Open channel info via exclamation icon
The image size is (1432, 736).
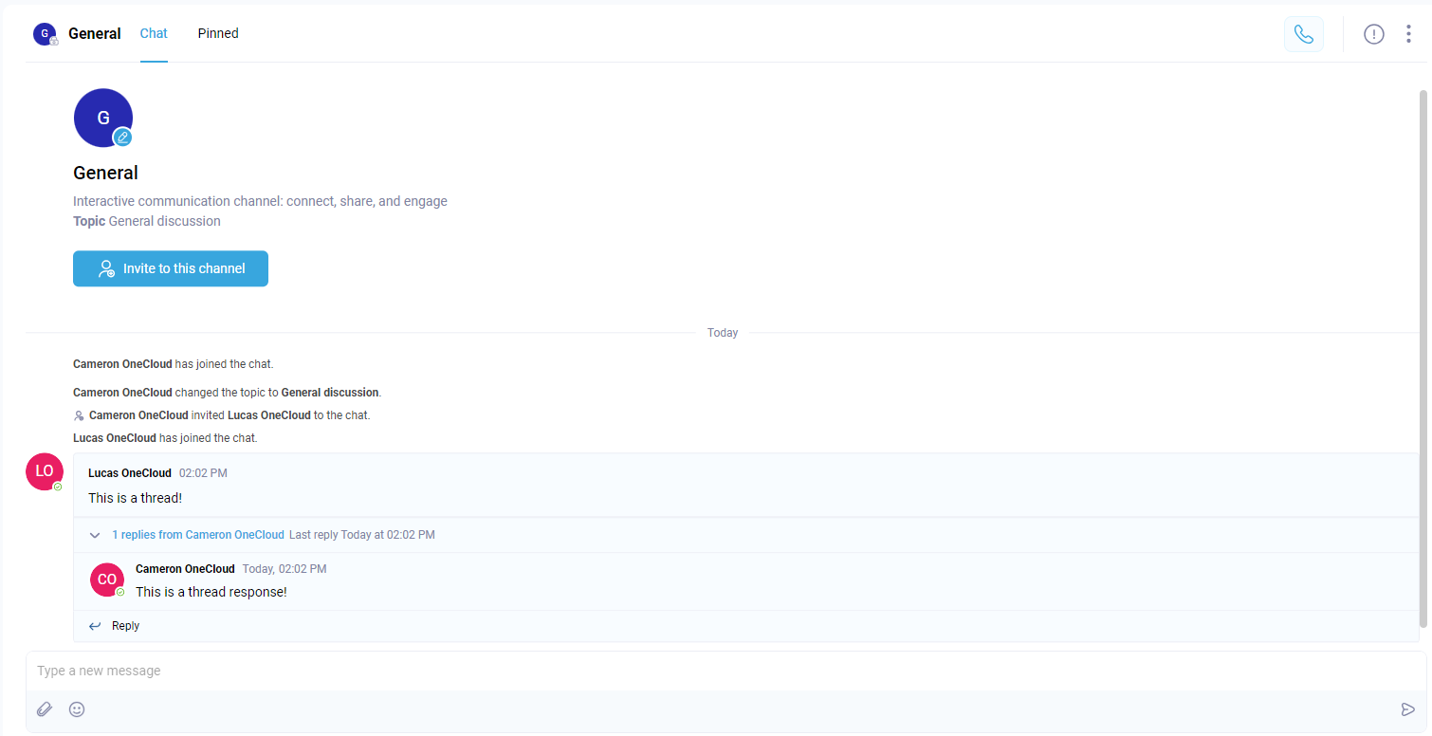[1373, 34]
